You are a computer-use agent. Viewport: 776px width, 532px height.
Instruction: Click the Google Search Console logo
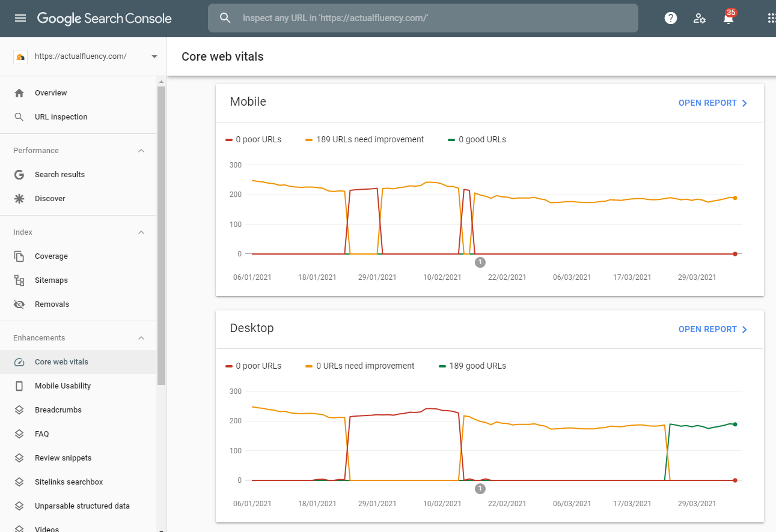click(105, 18)
